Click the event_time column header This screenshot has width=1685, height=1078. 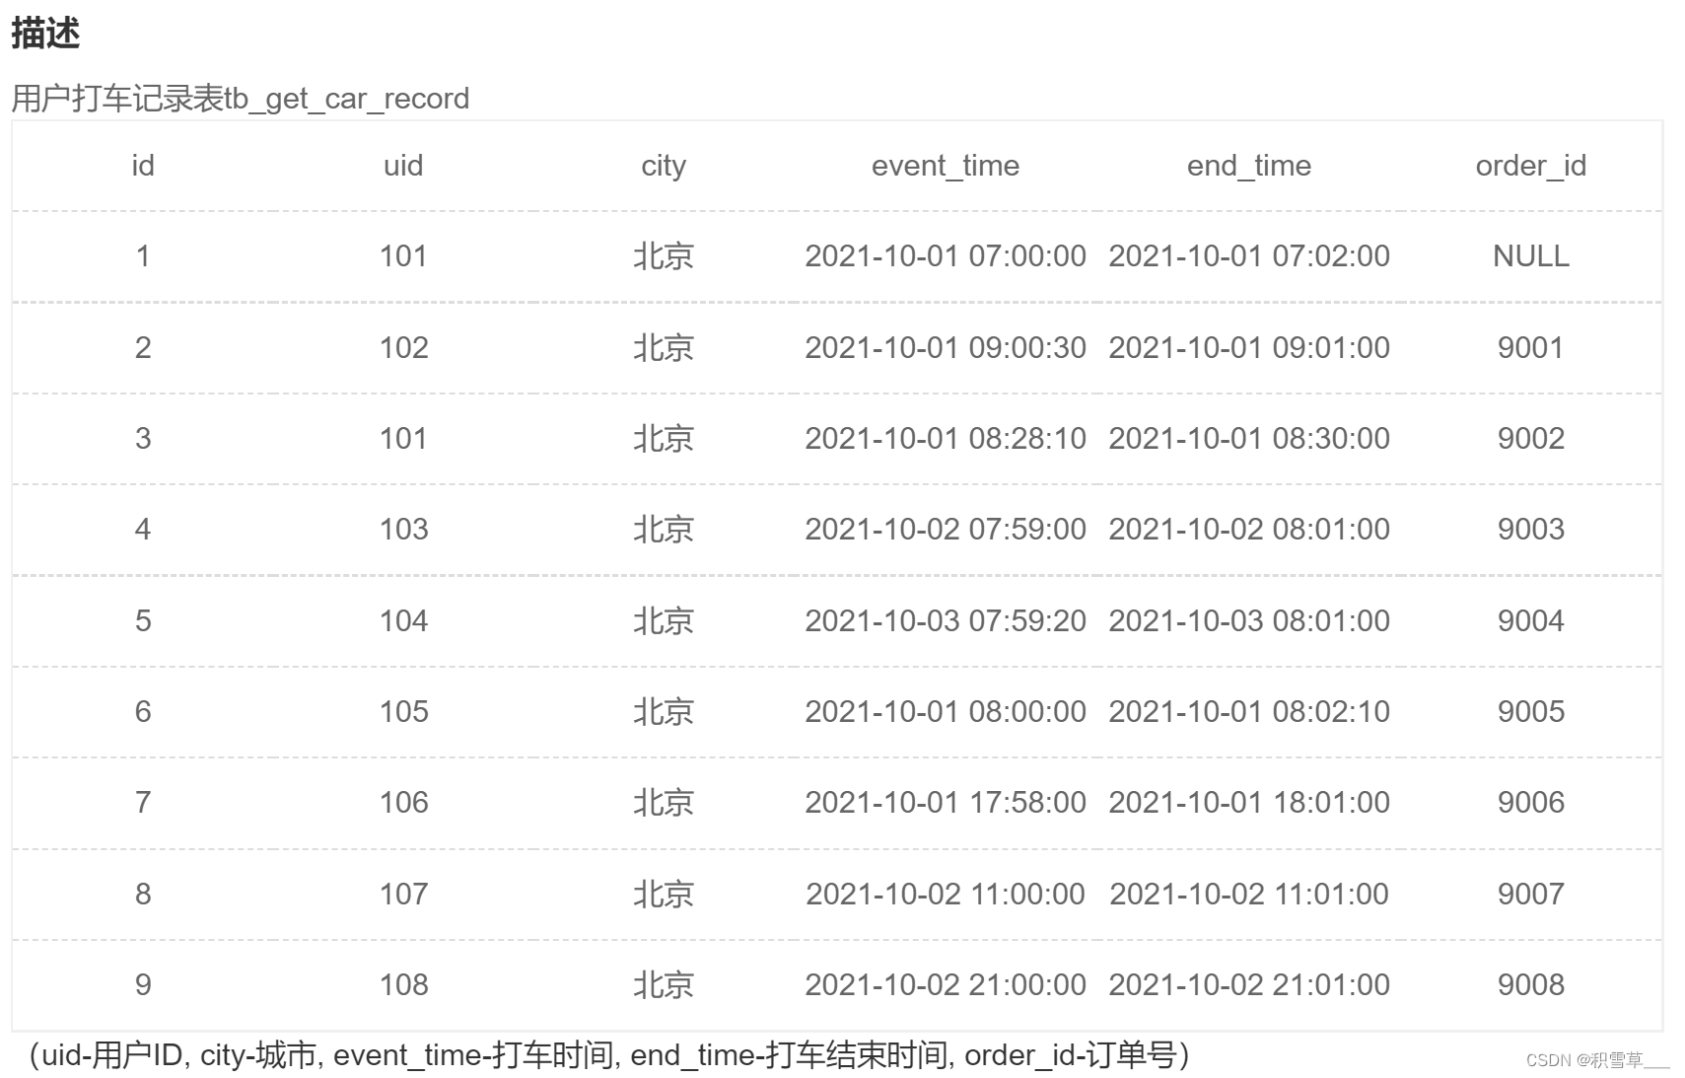944,166
